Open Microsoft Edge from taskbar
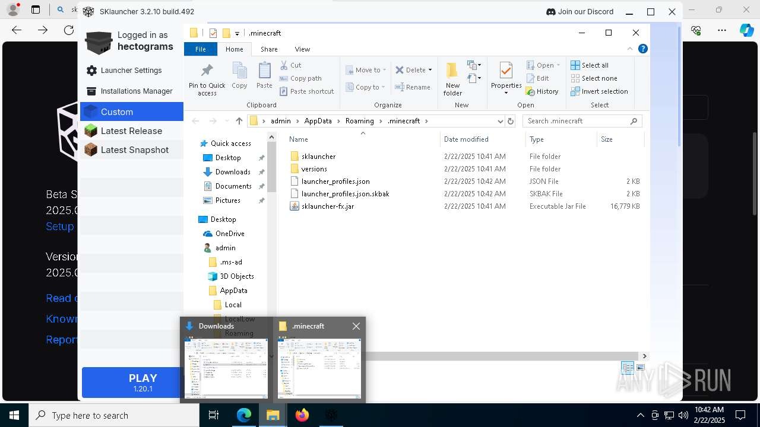The width and height of the screenshot is (760, 427). tap(244, 415)
